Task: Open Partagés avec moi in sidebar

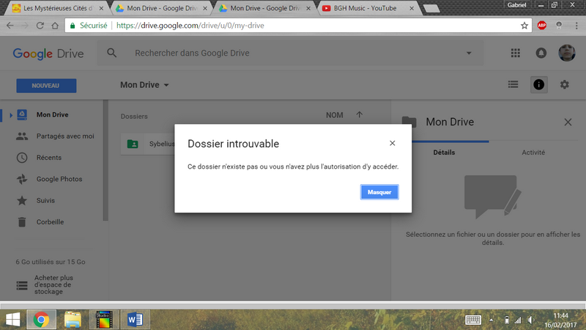Action: (x=64, y=136)
